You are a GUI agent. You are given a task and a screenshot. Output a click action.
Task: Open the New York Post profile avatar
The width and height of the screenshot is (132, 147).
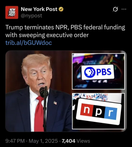click(12, 12)
